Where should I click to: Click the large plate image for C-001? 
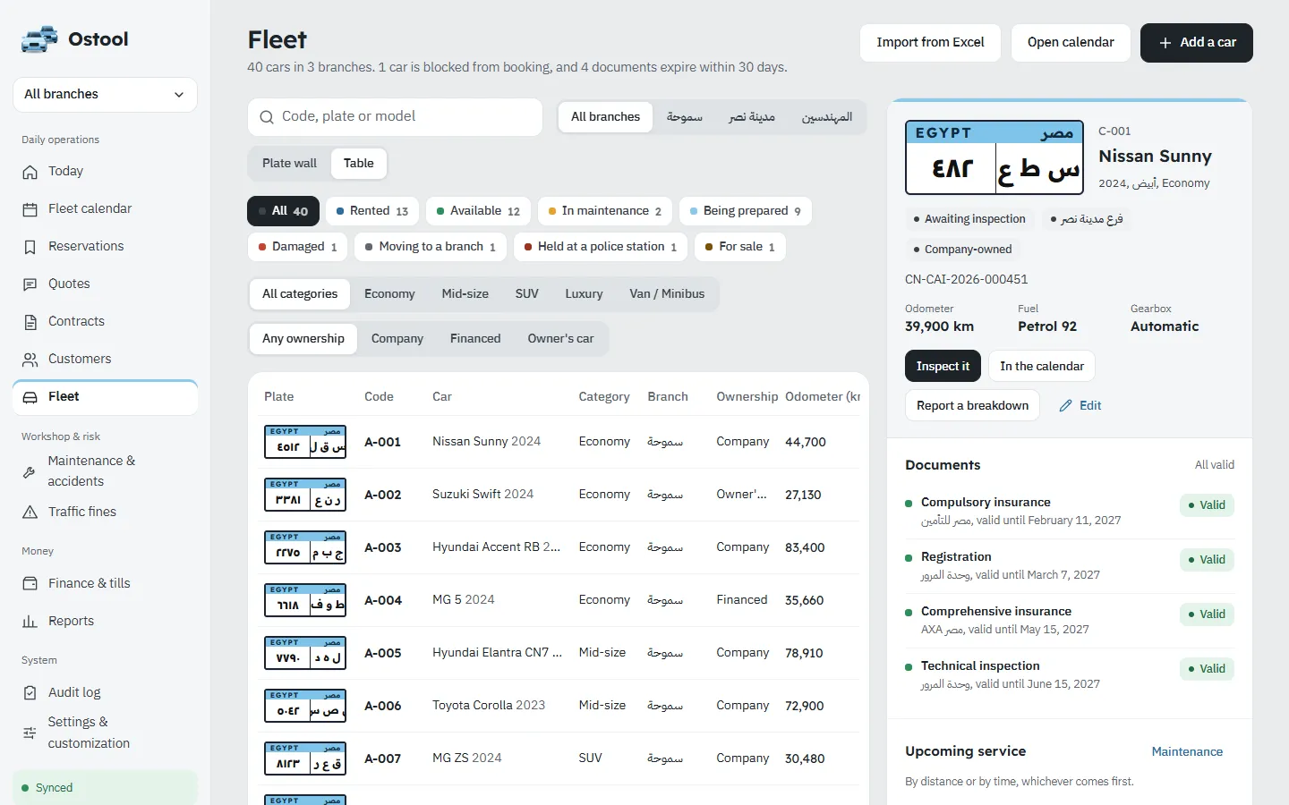[994, 157]
